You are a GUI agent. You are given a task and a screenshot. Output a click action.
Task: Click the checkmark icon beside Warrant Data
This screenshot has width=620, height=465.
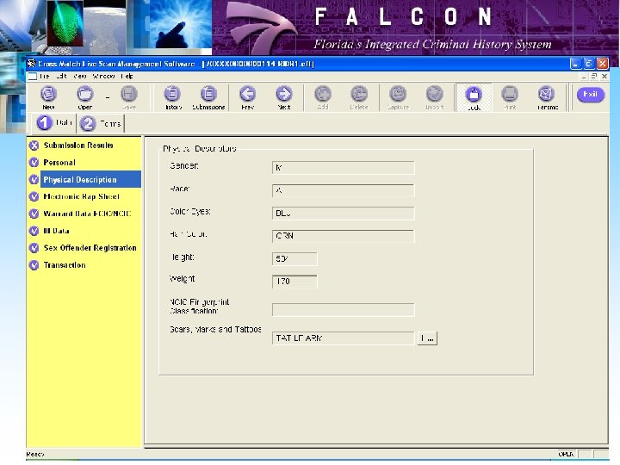coord(34,214)
